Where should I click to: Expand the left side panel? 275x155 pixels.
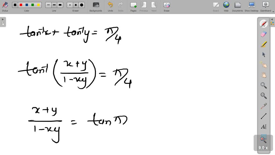pyautogui.click(x=2, y=19)
